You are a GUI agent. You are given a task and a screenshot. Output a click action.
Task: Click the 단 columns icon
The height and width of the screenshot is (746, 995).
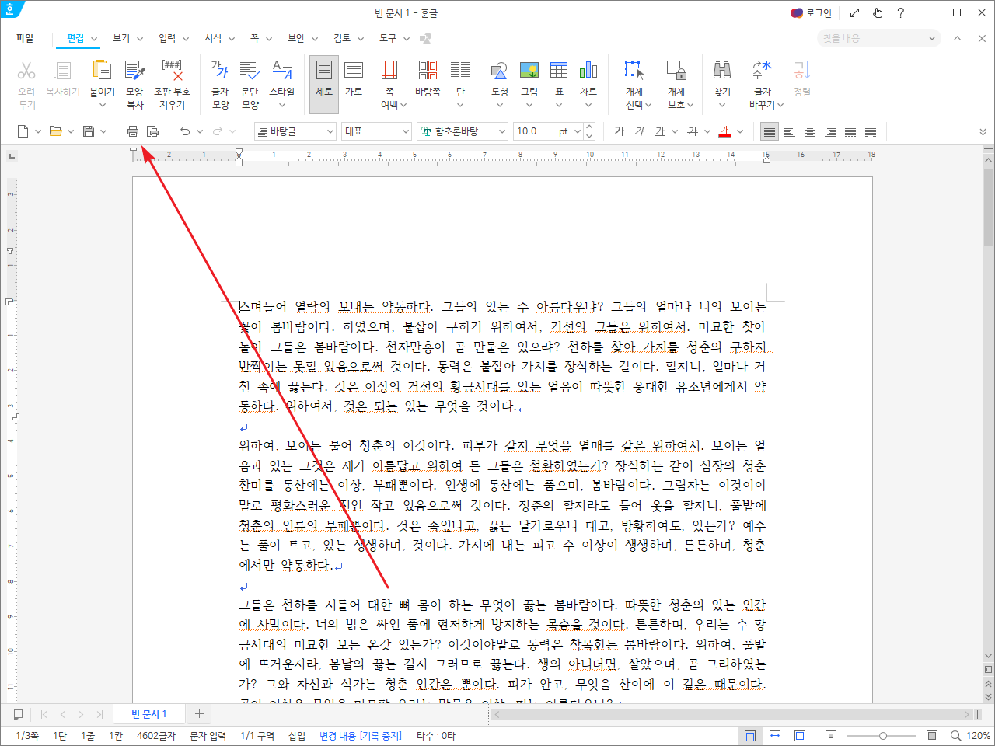(460, 71)
